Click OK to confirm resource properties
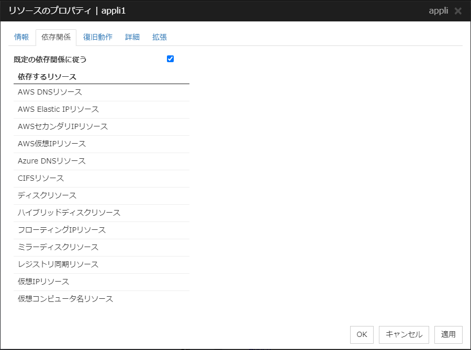The image size is (471, 350). click(x=362, y=334)
